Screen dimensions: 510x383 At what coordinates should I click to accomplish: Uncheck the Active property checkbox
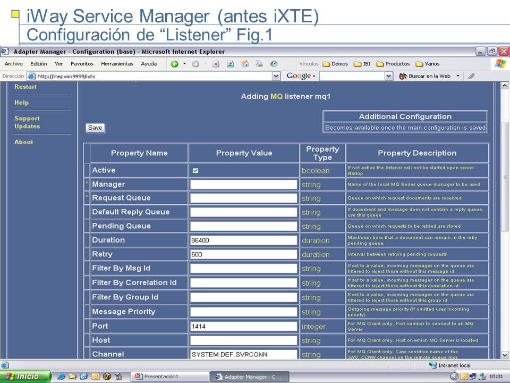point(195,170)
